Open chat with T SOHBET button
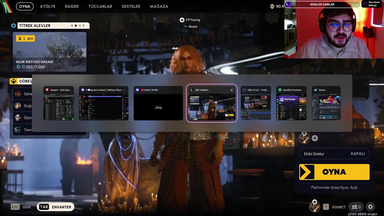This screenshot has width=384, height=216. pos(334,207)
